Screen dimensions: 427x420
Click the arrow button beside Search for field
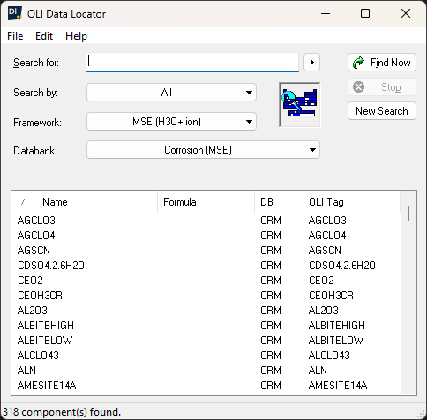(x=311, y=63)
